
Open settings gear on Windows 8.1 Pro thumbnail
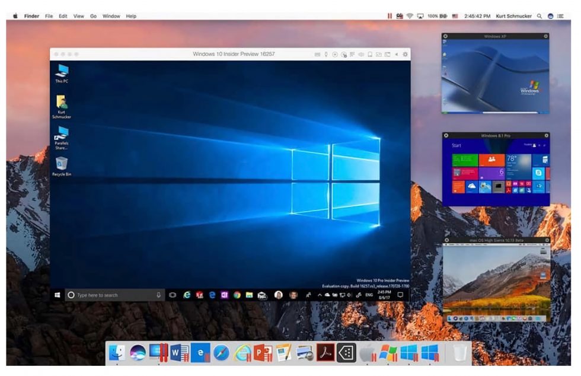546,135
